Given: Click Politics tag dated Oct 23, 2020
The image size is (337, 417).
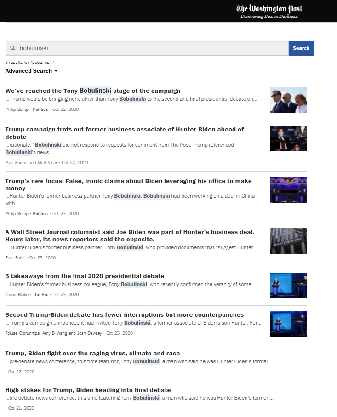Looking at the screenshot, I should (x=40, y=213).
